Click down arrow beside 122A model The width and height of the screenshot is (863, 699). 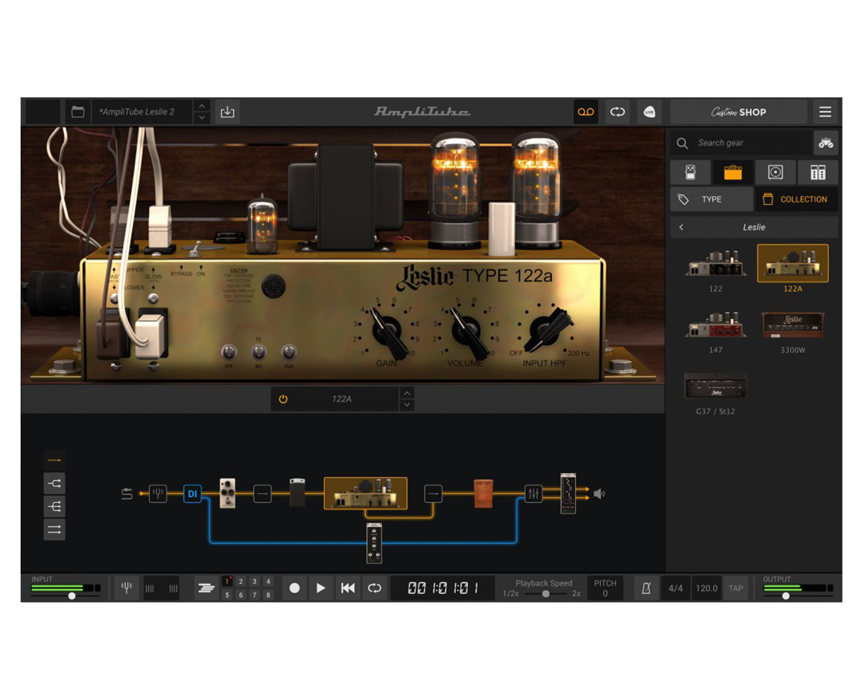pos(406,405)
